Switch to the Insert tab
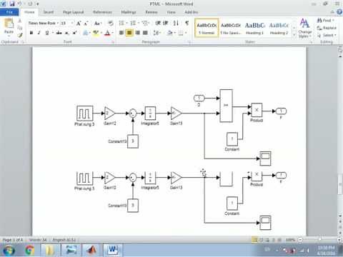This screenshot has height=257, width=343. (48, 12)
